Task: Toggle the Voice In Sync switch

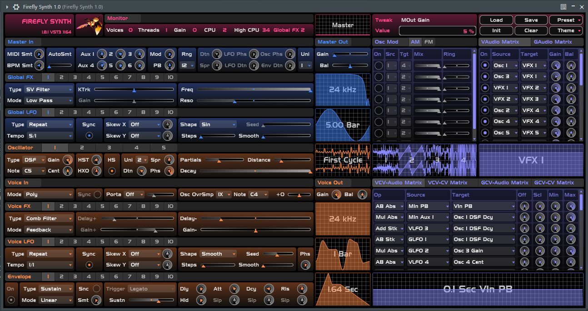Action: point(97,194)
